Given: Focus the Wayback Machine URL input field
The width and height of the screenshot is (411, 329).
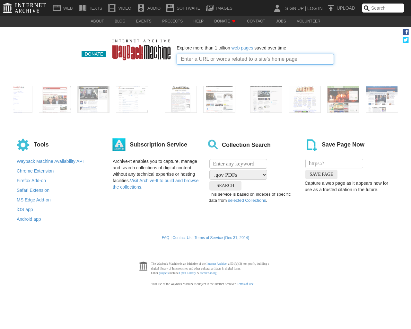Looking at the screenshot, I should click(x=255, y=59).
